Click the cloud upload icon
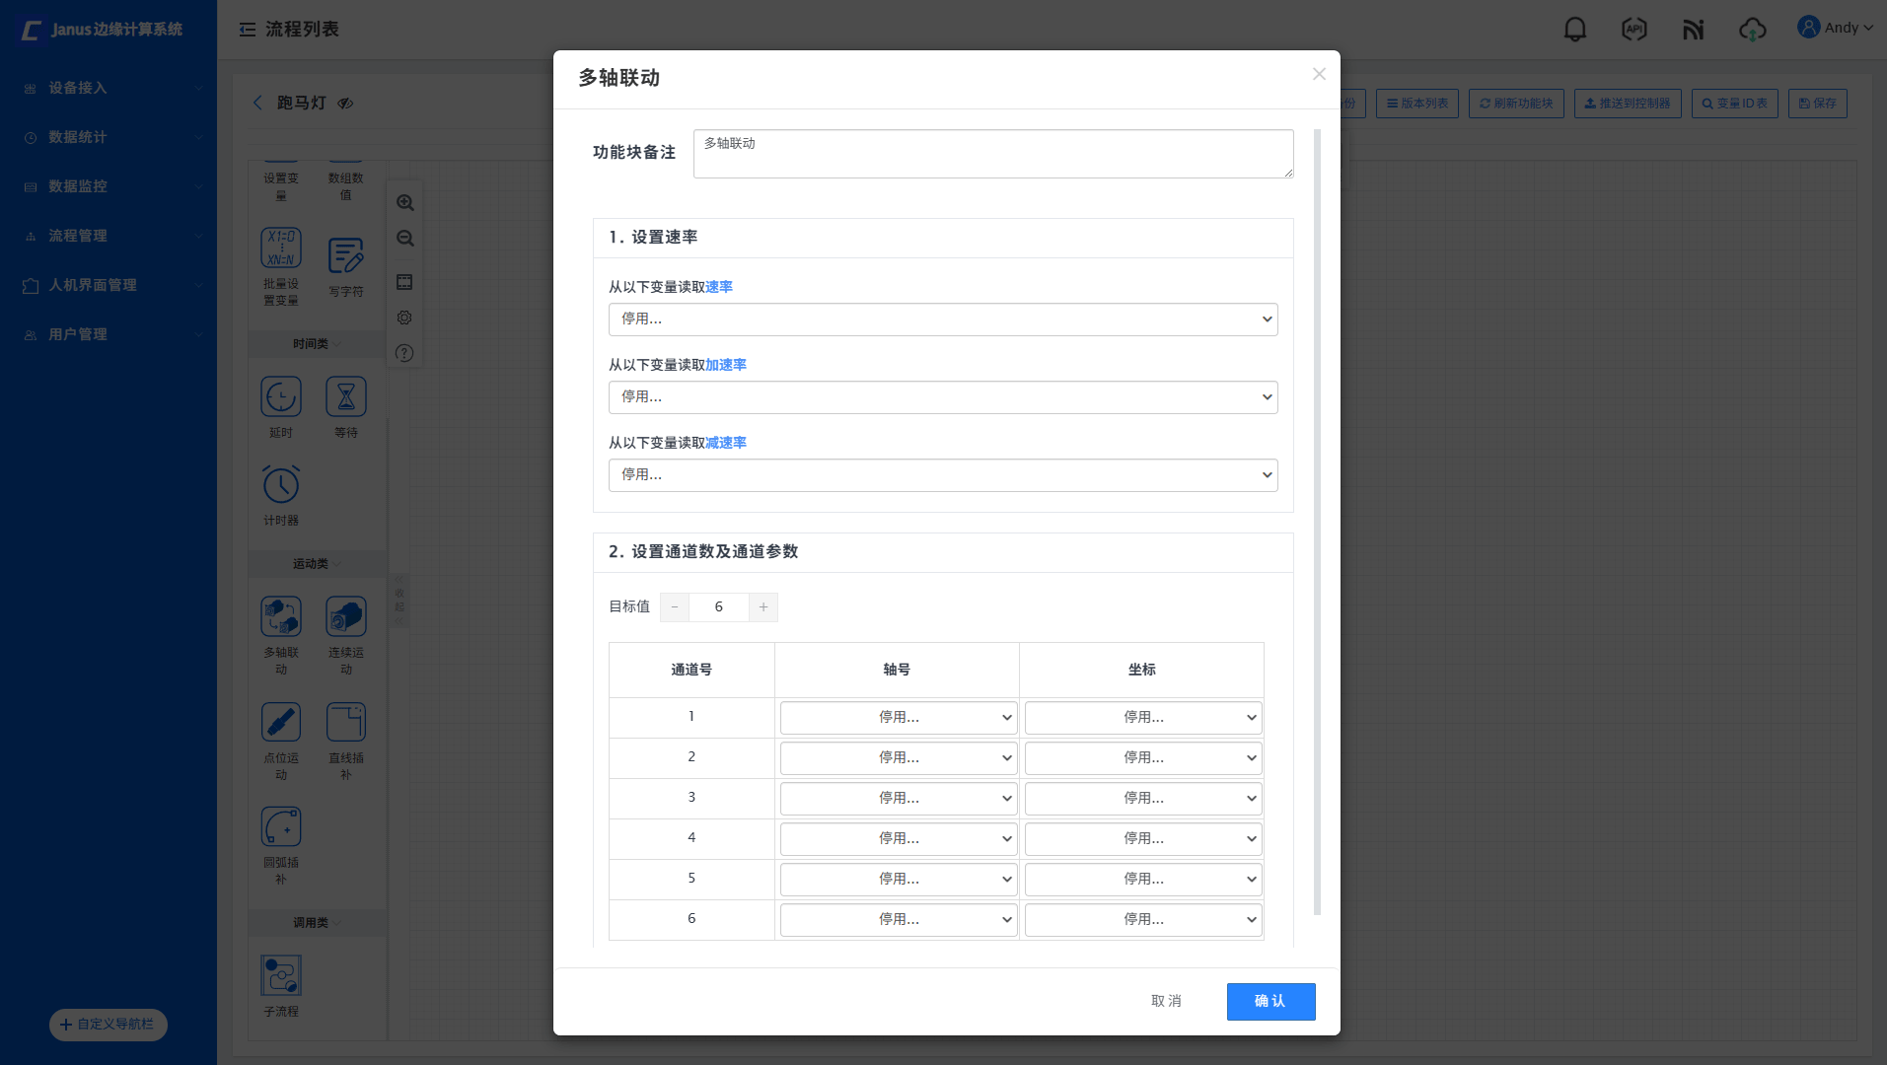 point(1752,30)
